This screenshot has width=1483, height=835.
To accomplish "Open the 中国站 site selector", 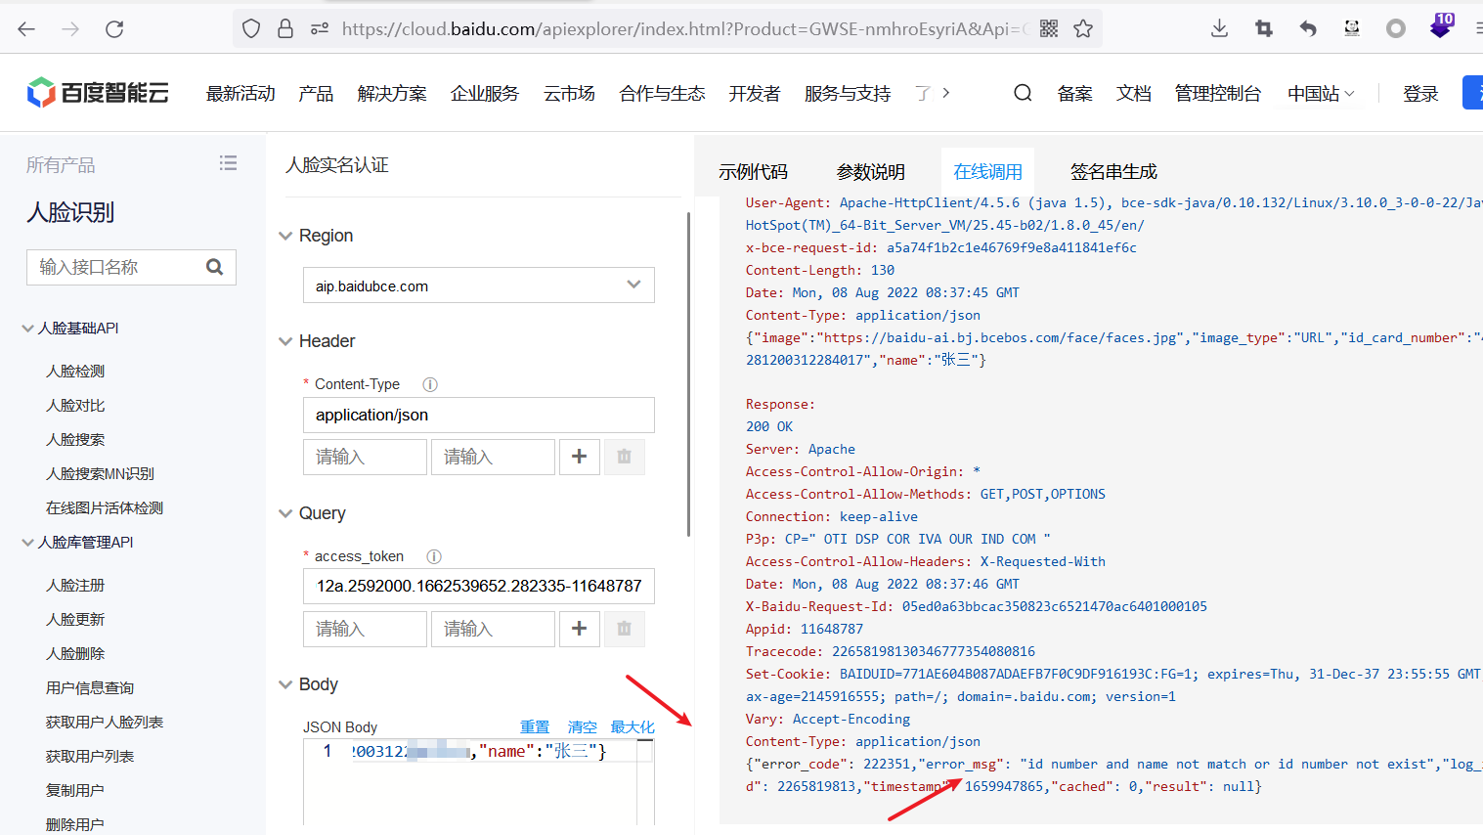I will coord(1320,94).
